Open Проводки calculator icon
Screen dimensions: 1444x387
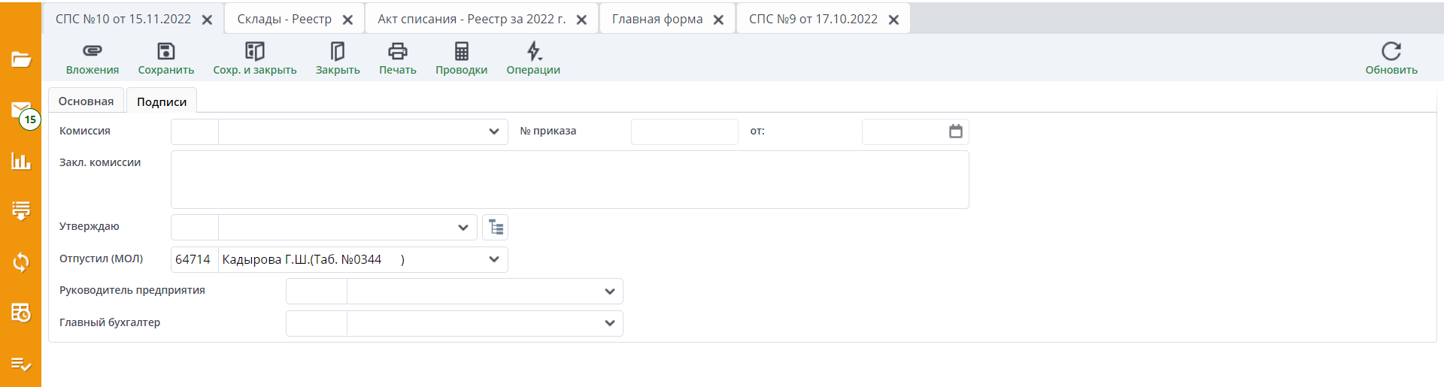[461, 51]
